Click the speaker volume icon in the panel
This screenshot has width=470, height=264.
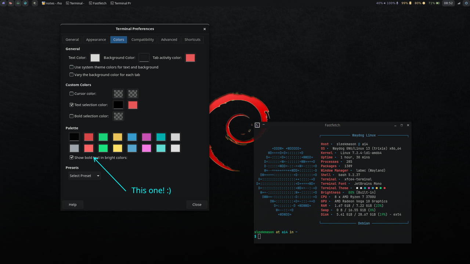click(x=385, y=3)
